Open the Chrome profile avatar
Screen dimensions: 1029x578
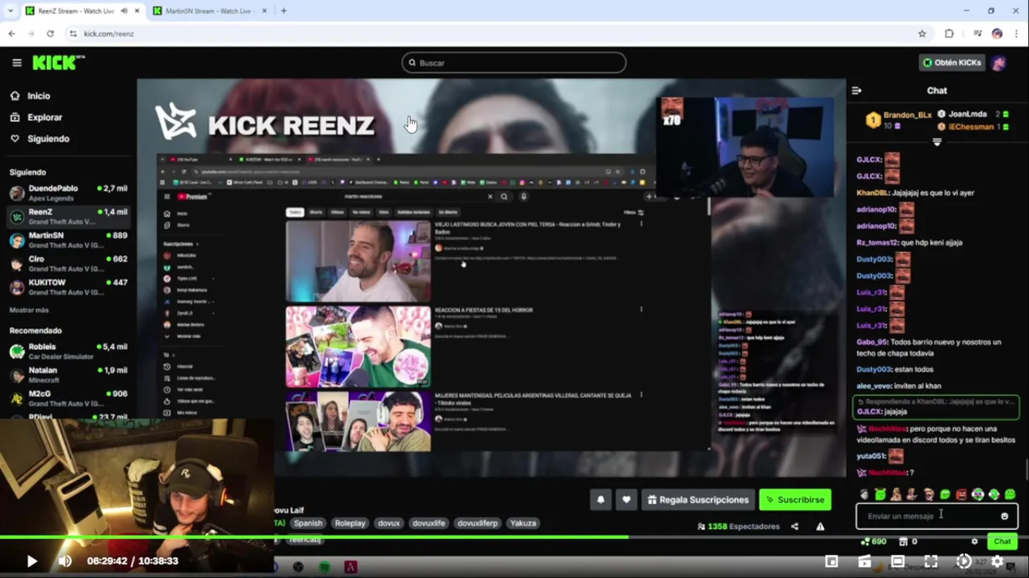(998, 34)
